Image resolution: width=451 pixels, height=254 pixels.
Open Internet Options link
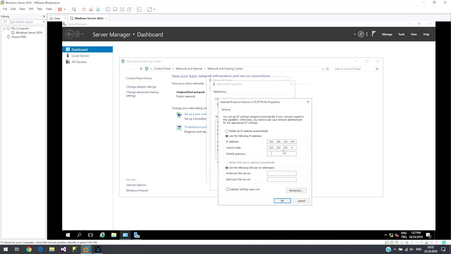pos(136,185)
